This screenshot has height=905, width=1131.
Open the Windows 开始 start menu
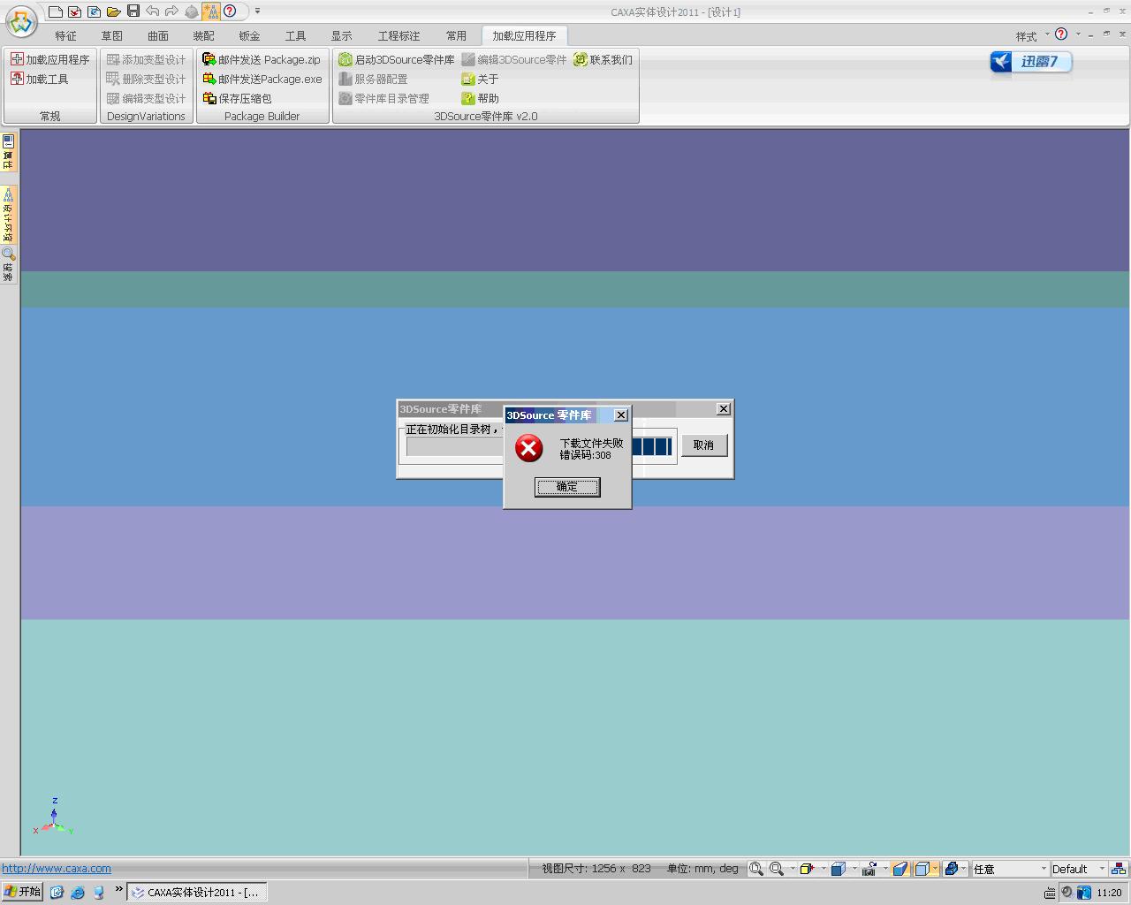22,892
